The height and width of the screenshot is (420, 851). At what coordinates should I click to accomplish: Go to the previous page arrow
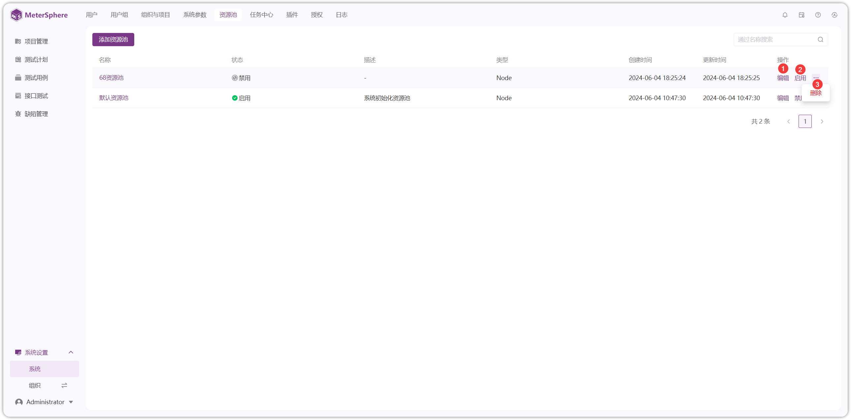click(789, 122)
